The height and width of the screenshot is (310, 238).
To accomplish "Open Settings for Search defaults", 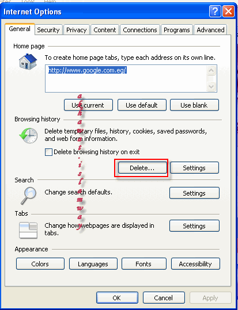I will point(194,193).
